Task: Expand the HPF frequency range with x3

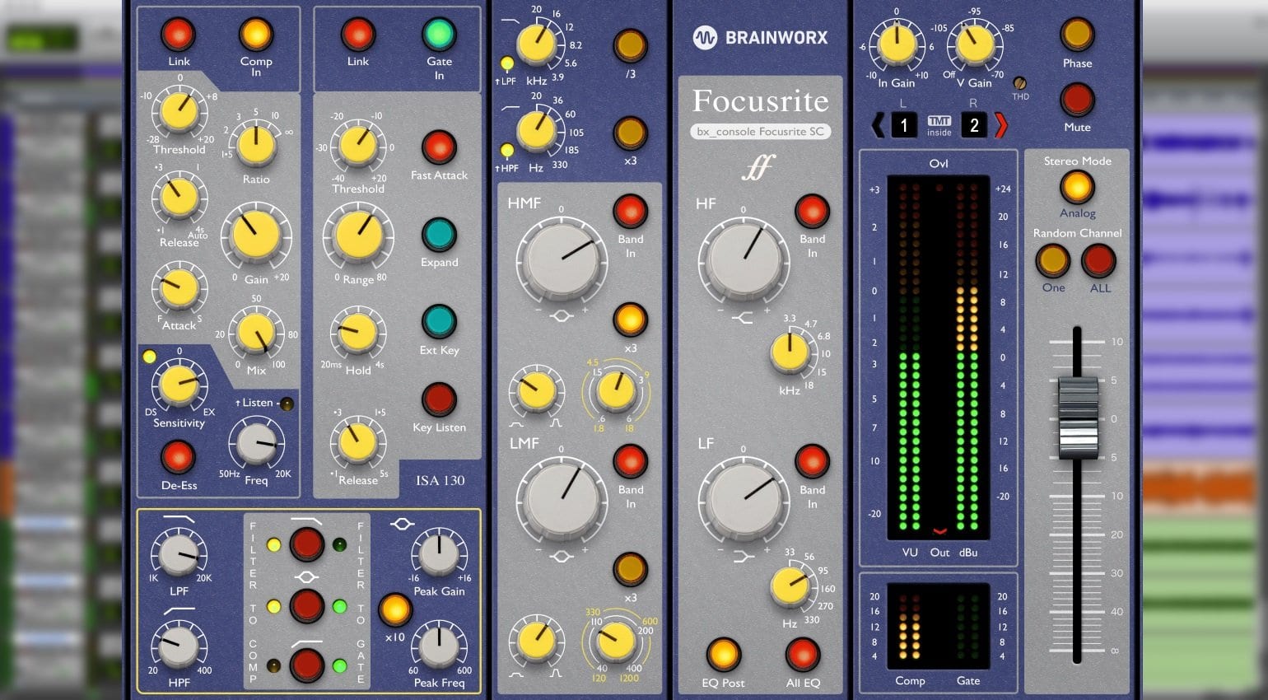Action: pos(630,133)
